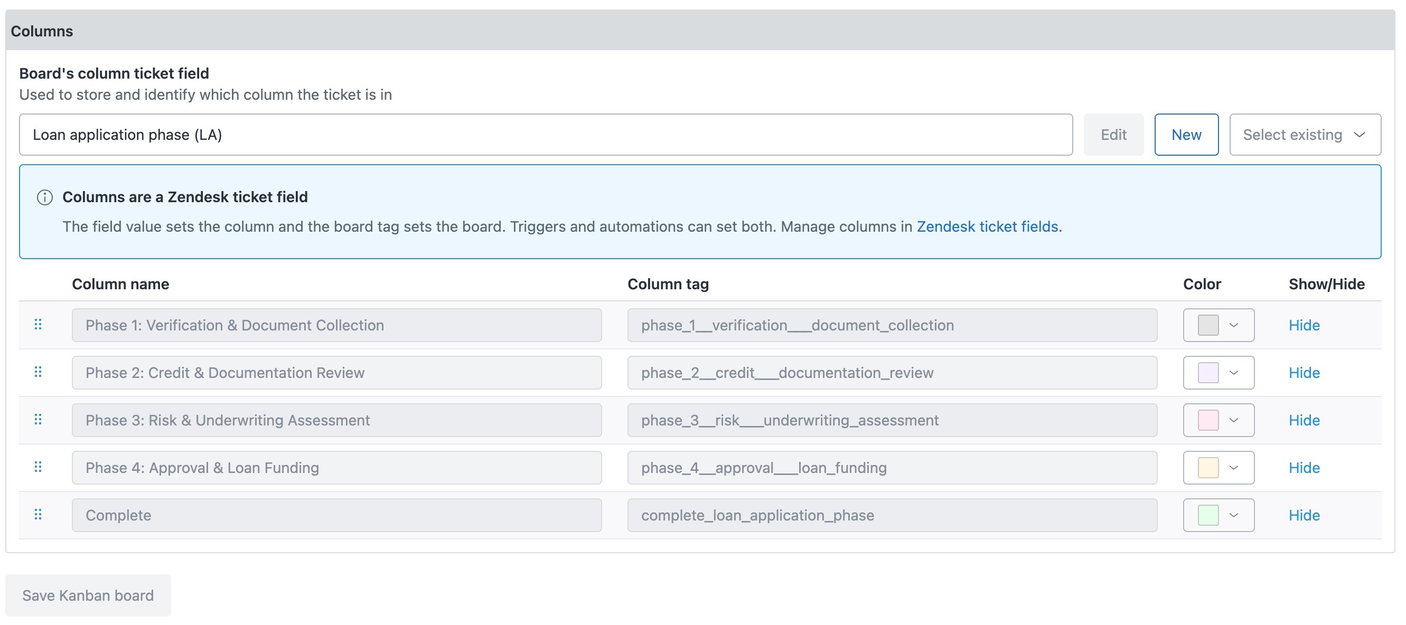Click the Loan application phase (LA) field
1406x625 pixels.
pos(546,135)
